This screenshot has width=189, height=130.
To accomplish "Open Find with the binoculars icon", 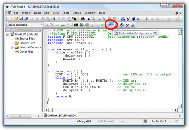I will coord(83,19).
